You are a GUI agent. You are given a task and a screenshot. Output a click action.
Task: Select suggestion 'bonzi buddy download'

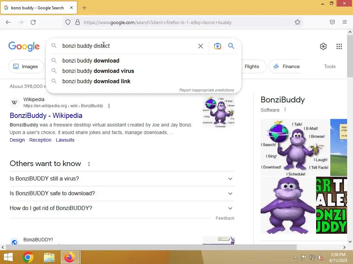coord(144,60)
